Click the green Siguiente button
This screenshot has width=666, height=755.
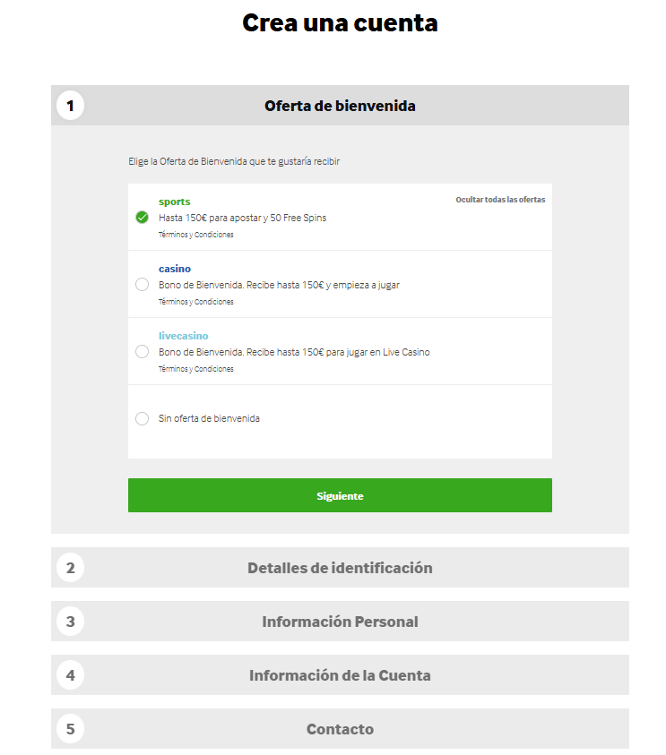click(340, 495)
